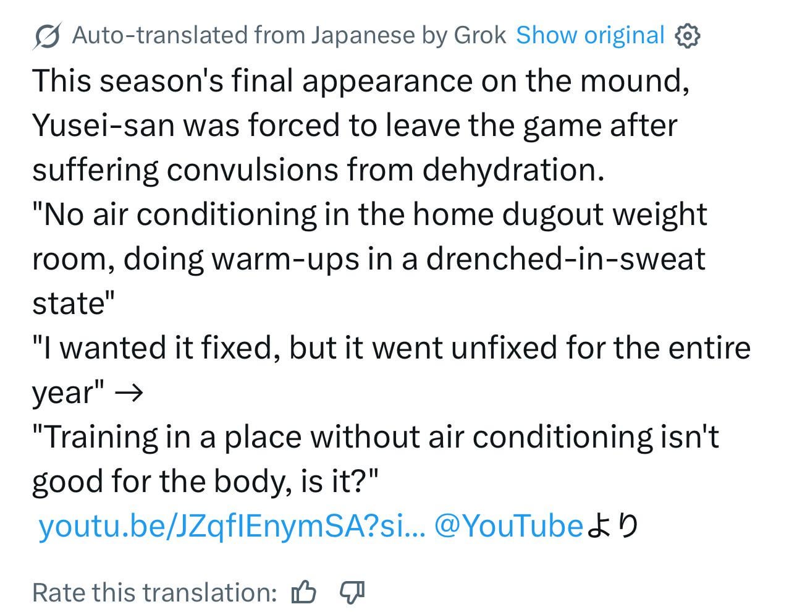
Task: Click the thumbs down icon to rate translation
Action: click(350, 592)
